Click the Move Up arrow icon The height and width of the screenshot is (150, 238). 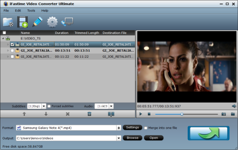coord(24,114)
